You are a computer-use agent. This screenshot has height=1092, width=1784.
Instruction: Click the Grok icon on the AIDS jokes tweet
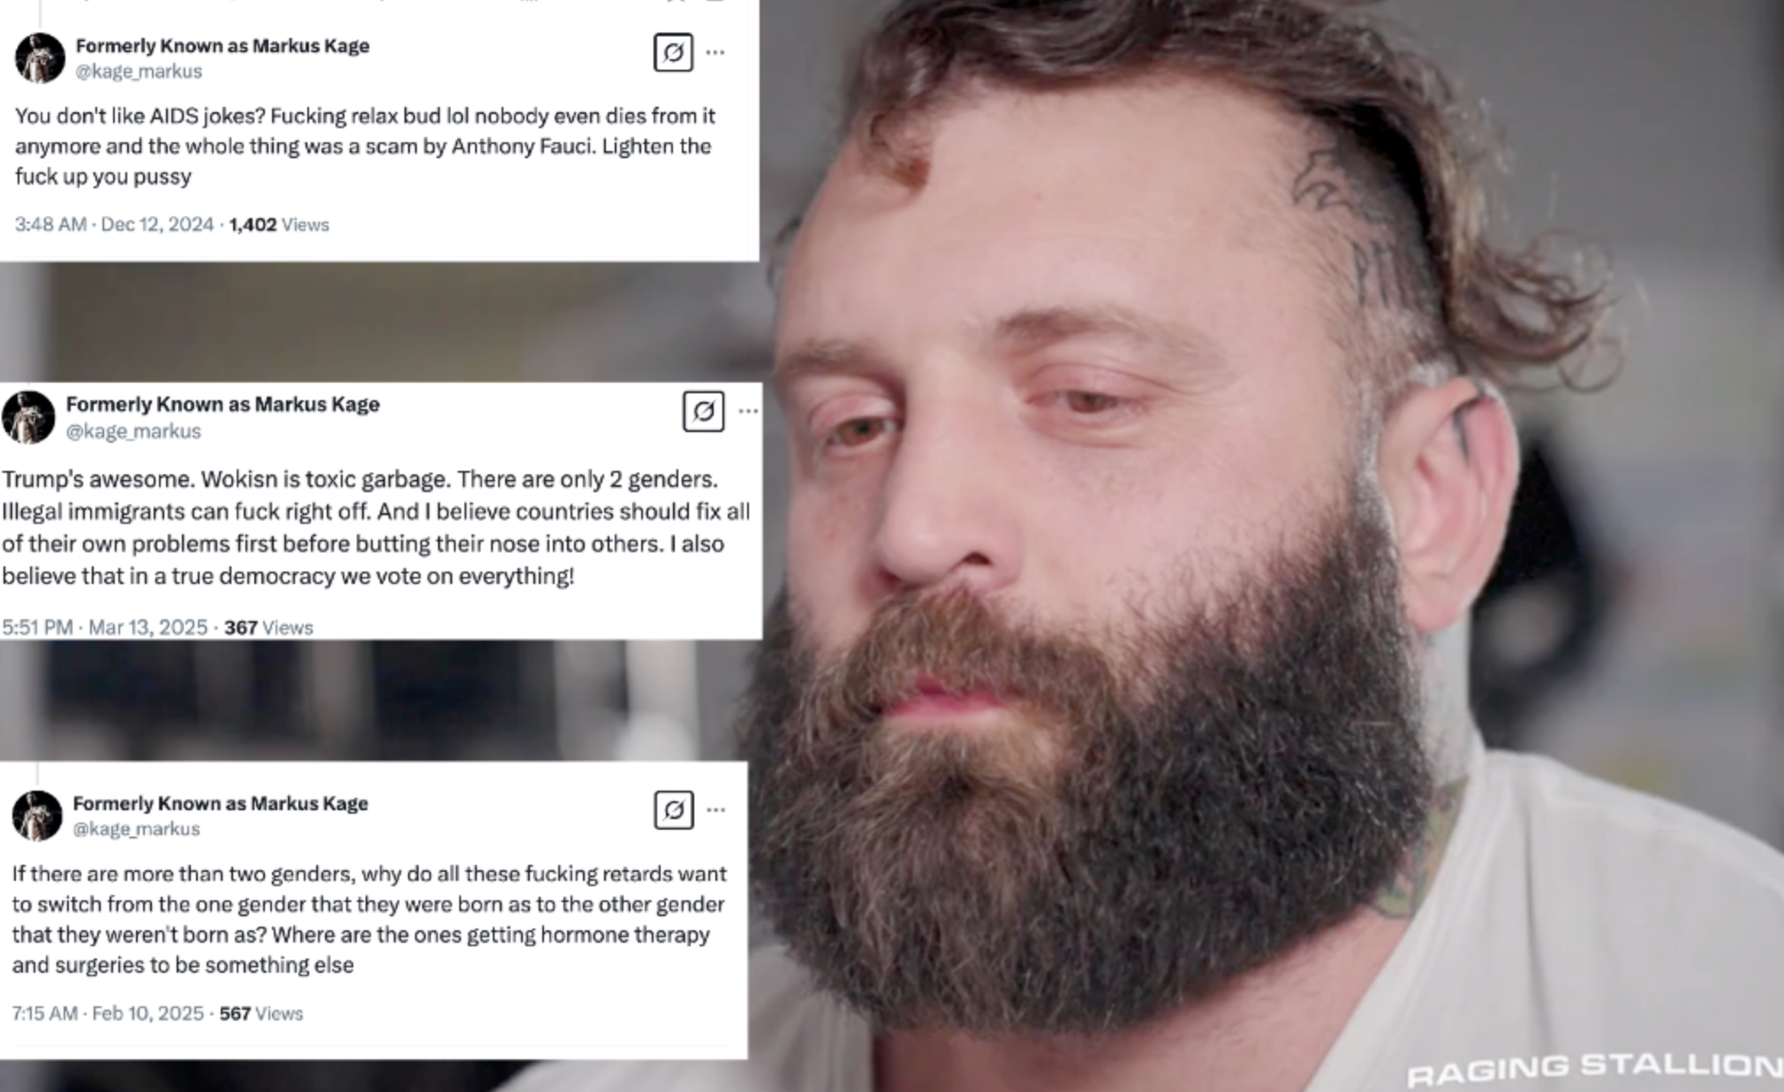(x=673, y=52)
